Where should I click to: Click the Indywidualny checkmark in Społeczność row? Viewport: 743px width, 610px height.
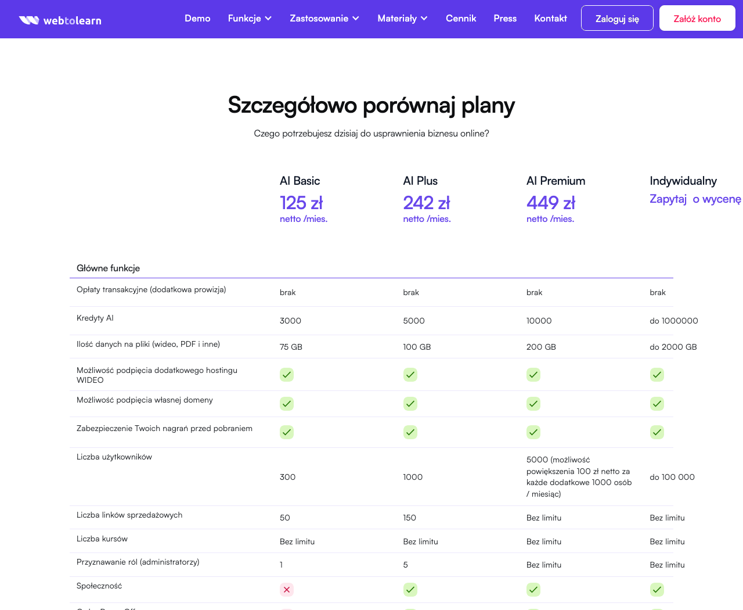(657, 590)
